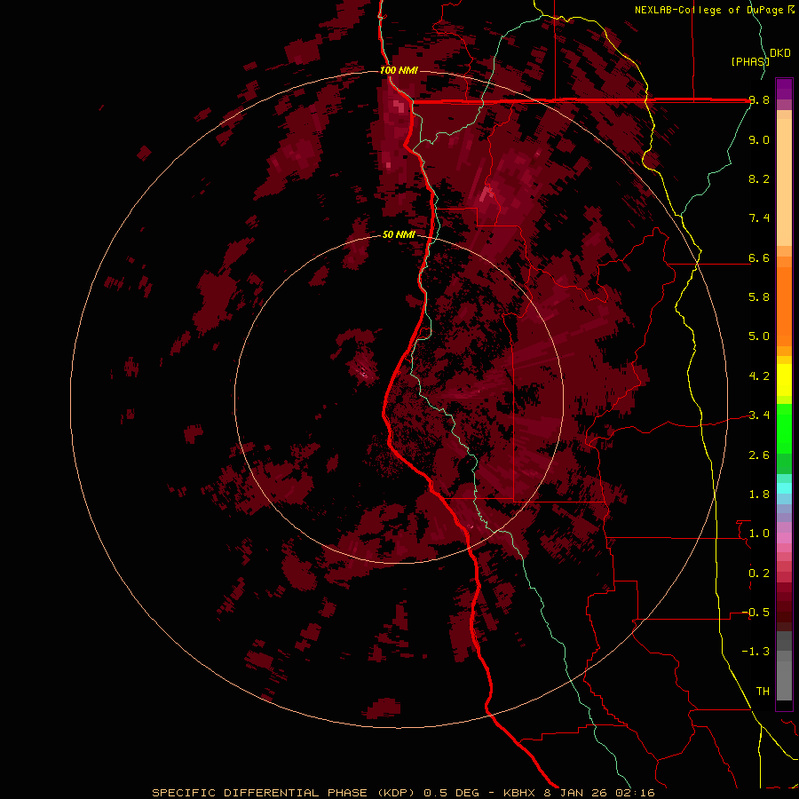Click the 3.4 value on color scale
This screenshot has width=799, height=799.
759,415
